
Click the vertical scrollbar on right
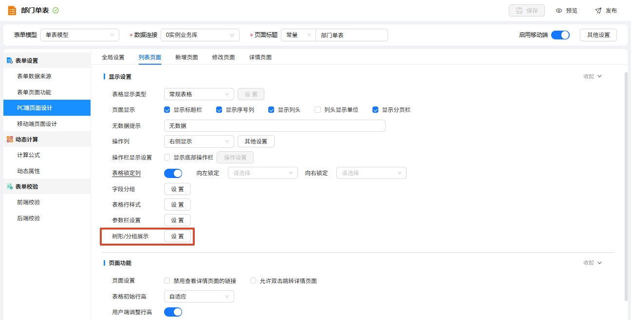tap(626, 187)
